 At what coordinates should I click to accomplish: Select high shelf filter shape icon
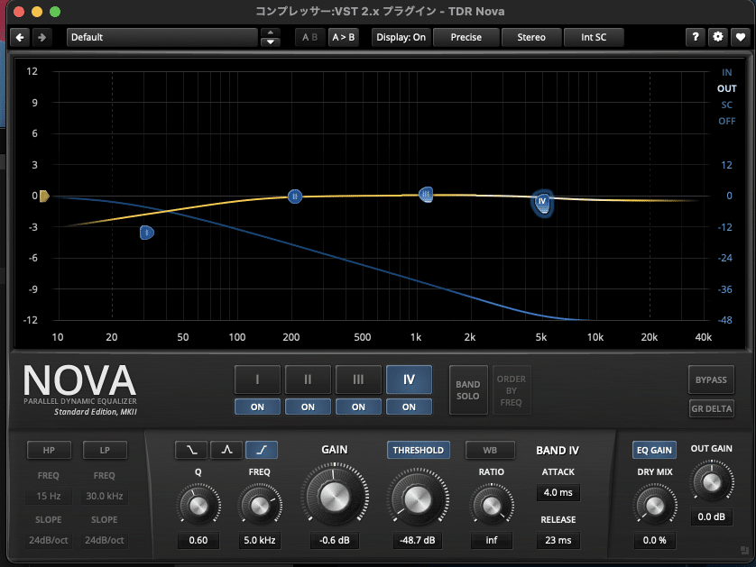coord(262,450)
